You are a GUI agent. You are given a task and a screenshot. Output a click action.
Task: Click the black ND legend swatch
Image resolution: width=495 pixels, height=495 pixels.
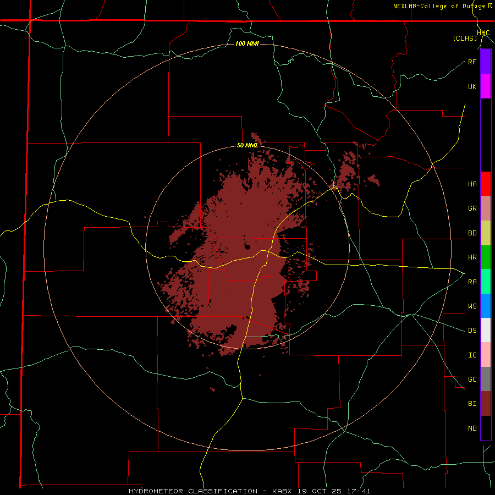(x=486, y=428)
